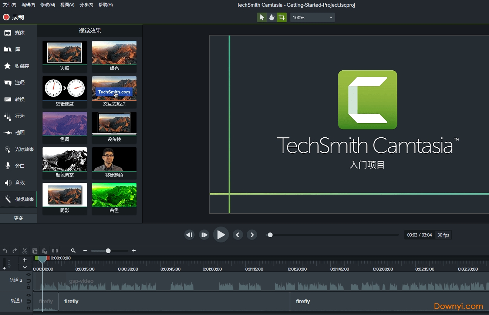The width and height of the screenshot is (489, 315).
Task: Select the 转换 (Transitions) panel icon
Action: [x=18, y=99]
